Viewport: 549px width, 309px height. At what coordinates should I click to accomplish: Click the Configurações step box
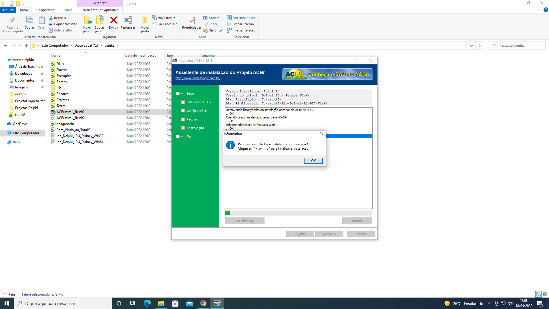pyautogui.click(x=183, y=111)
